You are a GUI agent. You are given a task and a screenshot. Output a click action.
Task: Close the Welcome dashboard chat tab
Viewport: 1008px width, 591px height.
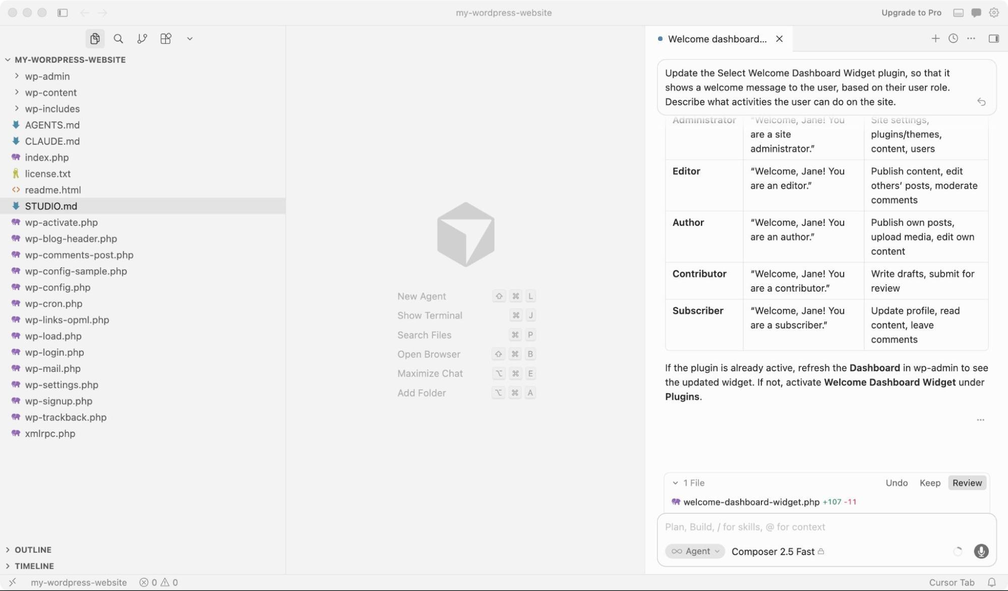pyautogui.click(x=779, y=39)
